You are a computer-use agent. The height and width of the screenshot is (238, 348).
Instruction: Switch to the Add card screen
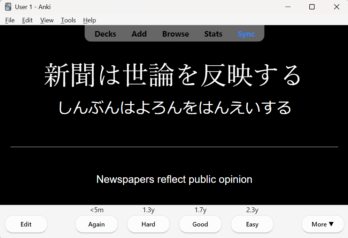coord(139,34)
